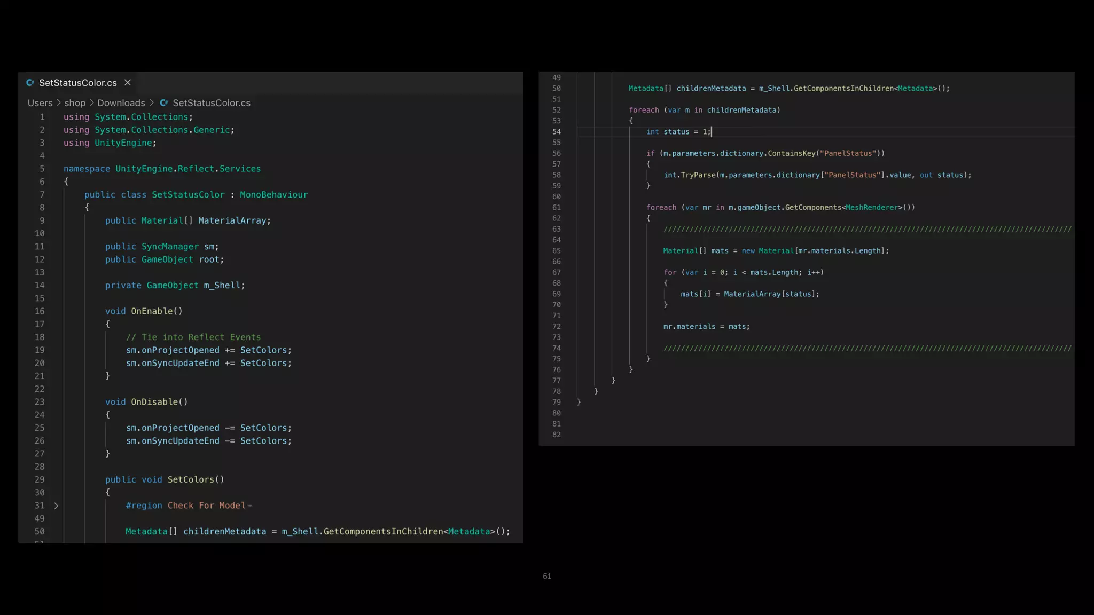Screen dimensions: 1094x615
Task: Click the ContainsKey("PanelStatus") if statement
Action: [x=765, y=153]
